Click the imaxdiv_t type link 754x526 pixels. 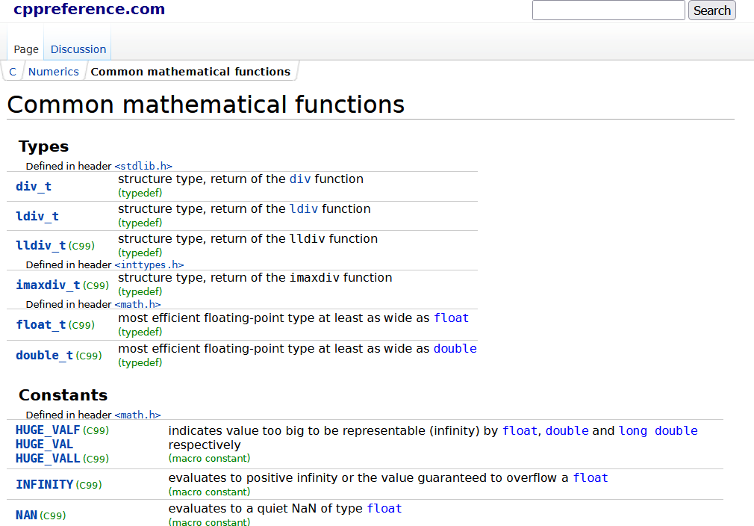pyautogui.click(x=48, y=285)
